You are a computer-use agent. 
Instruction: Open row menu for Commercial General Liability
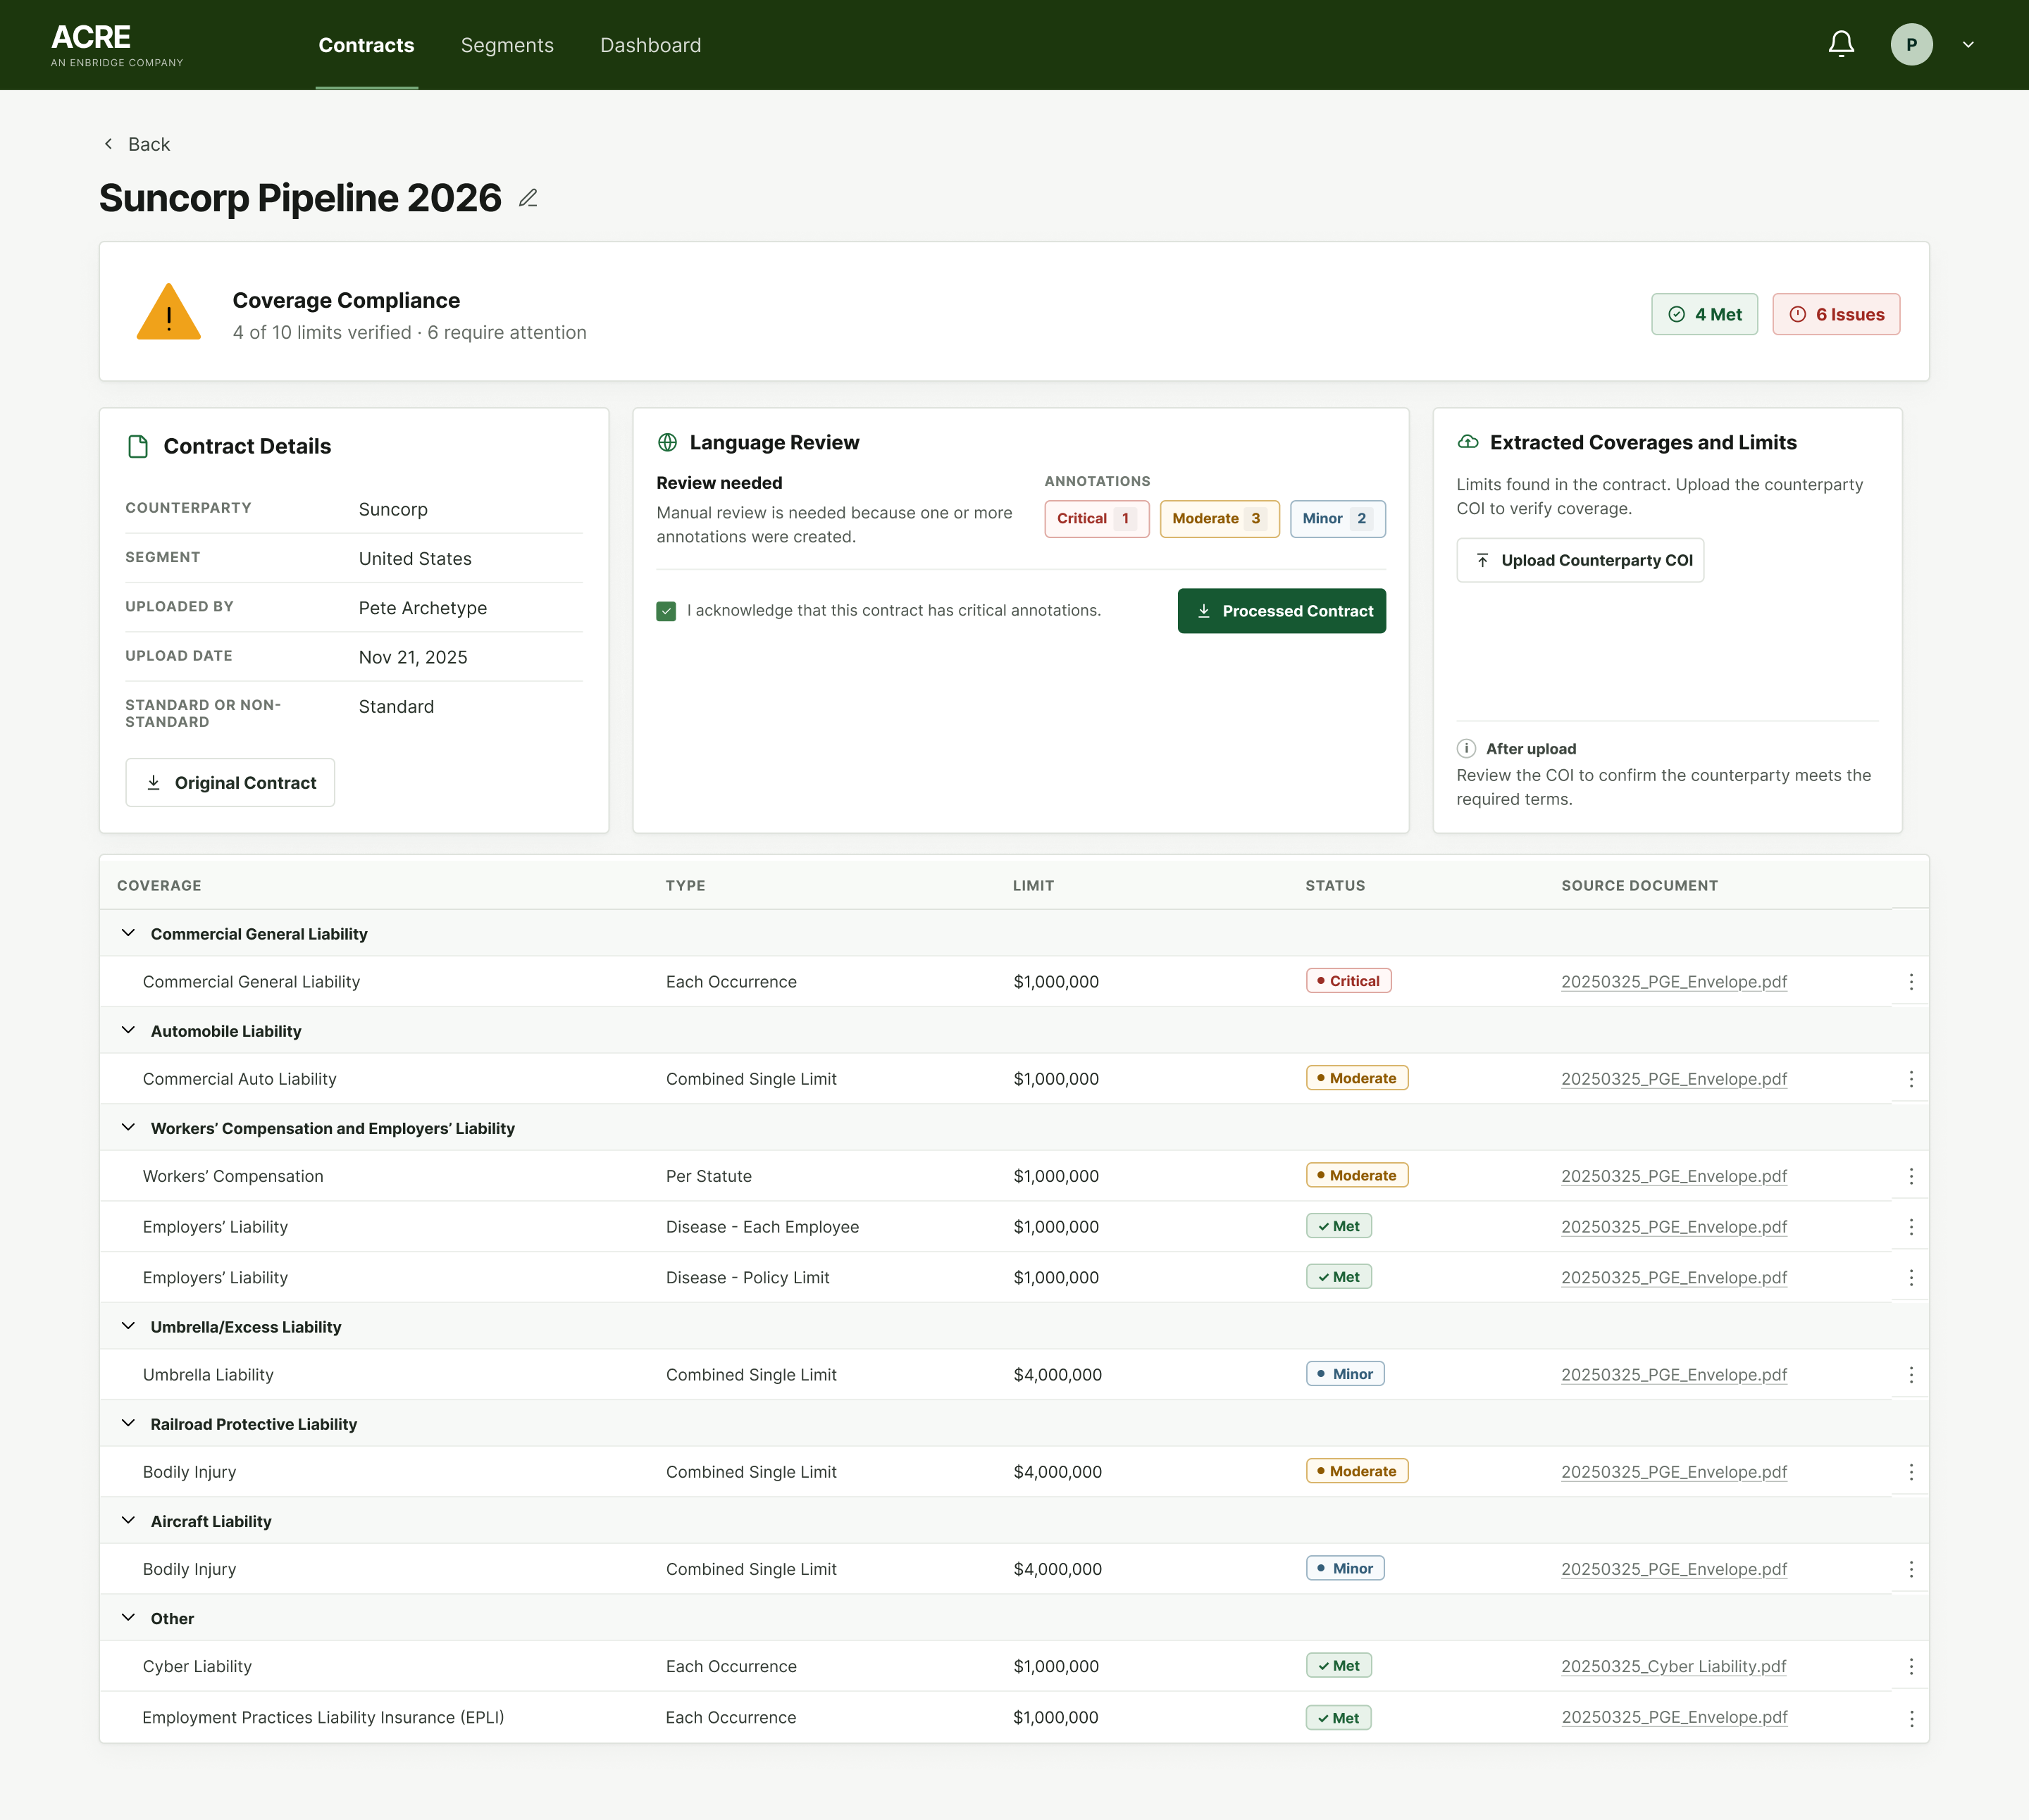[1911, 982]
